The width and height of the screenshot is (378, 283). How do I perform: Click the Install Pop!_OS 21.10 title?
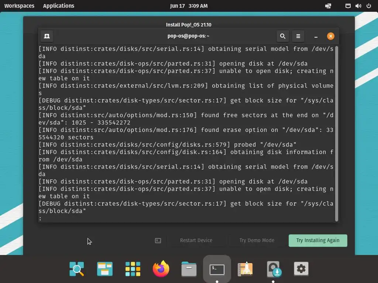click(189, 25)
